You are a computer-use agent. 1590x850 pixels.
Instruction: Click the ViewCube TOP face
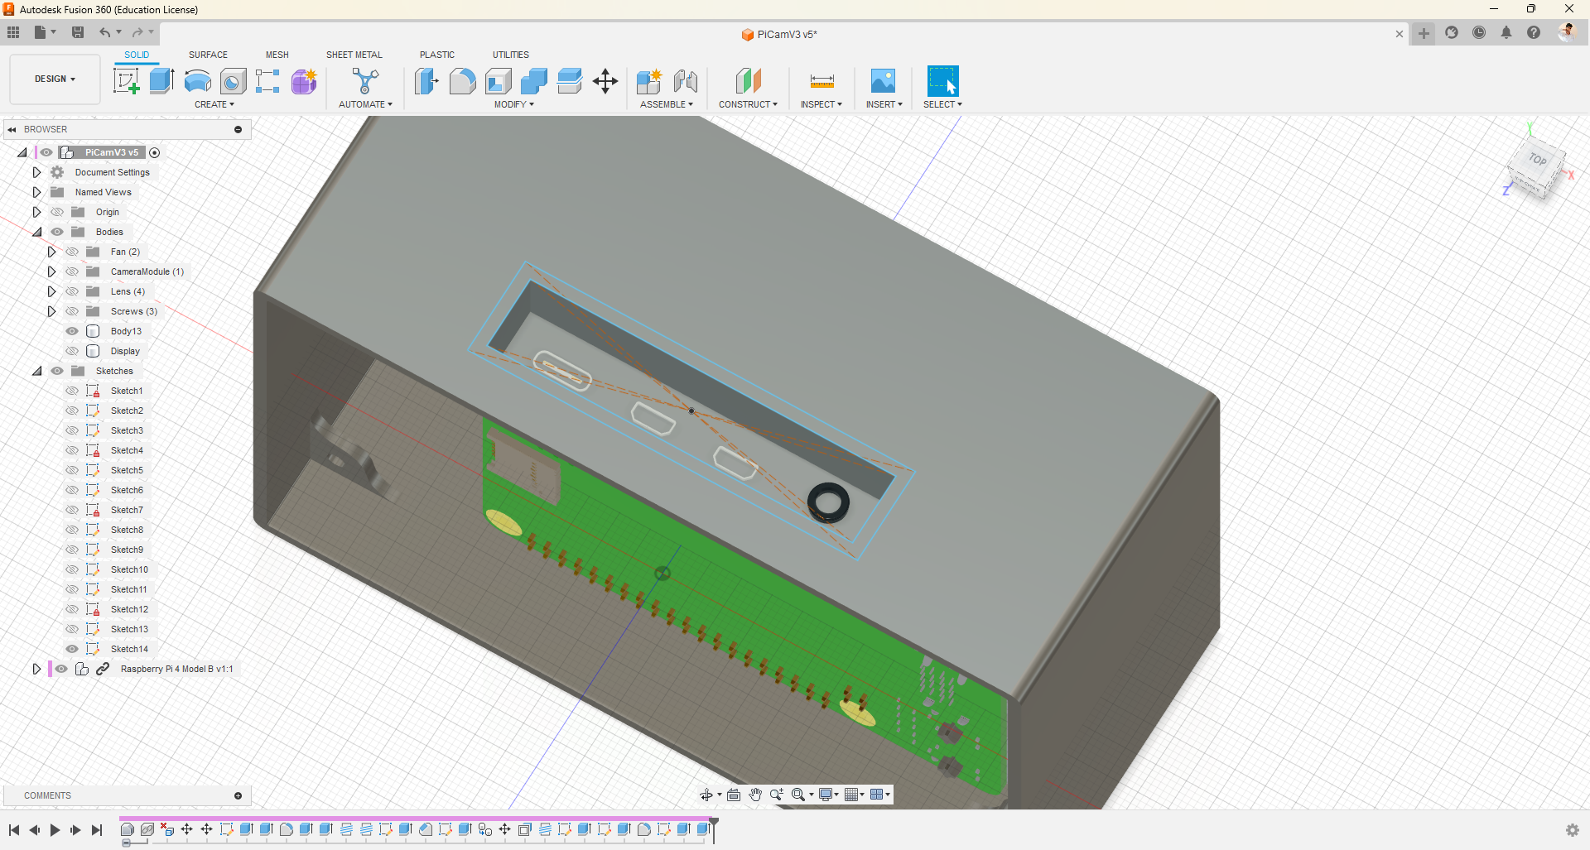1538,160
